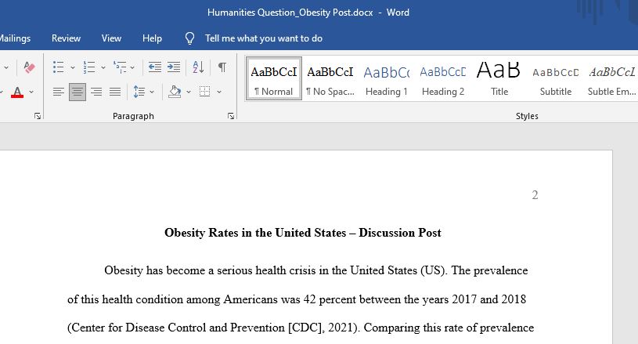Apply the Heading 2 style

tap(443, 78)
